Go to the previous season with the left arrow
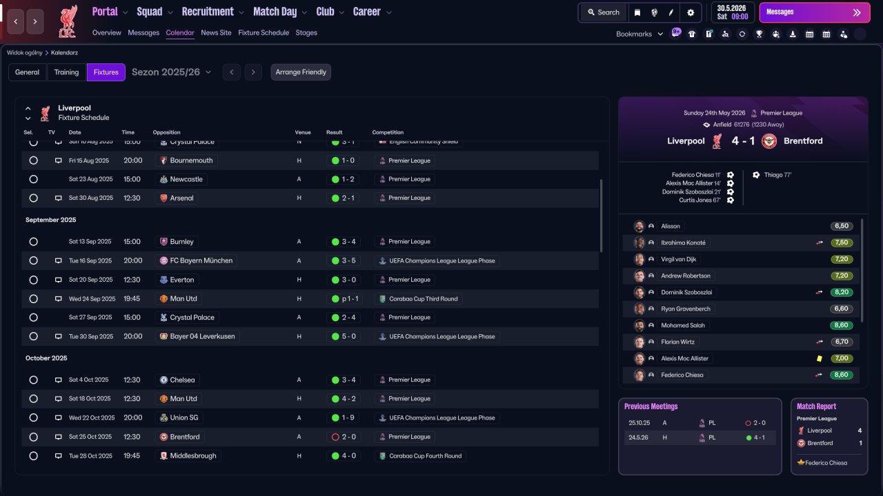This screenshot has width=883, height=496. click(x=231, y=72)
